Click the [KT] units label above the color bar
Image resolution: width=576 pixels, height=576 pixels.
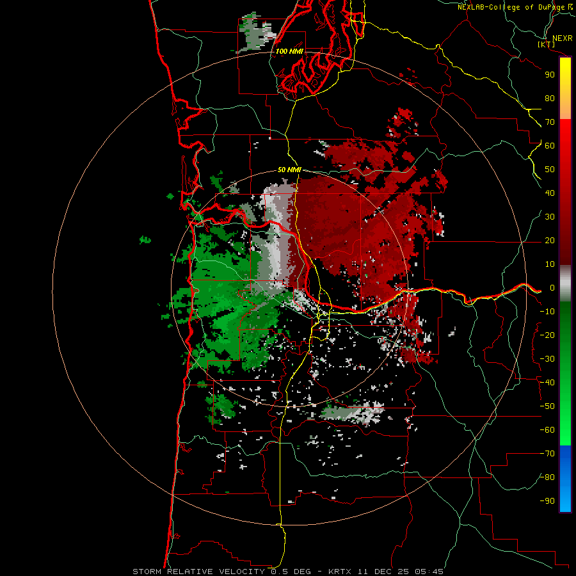547,44
